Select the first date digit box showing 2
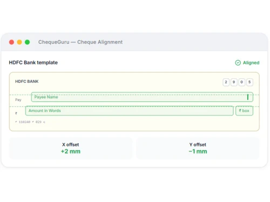270x202 pixels. 226,82
